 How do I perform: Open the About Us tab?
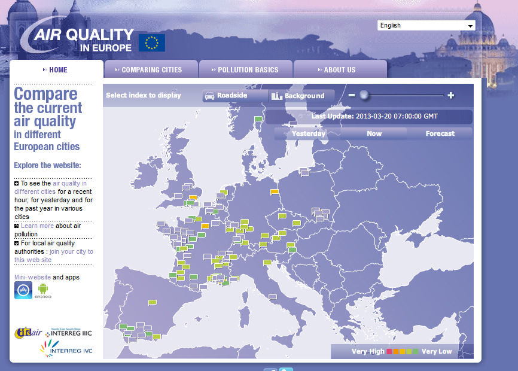(339, 70)
